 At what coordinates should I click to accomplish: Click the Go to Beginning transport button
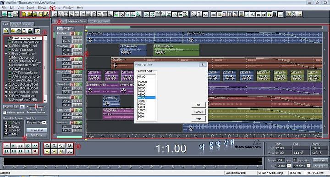click(x=7, y=151)
